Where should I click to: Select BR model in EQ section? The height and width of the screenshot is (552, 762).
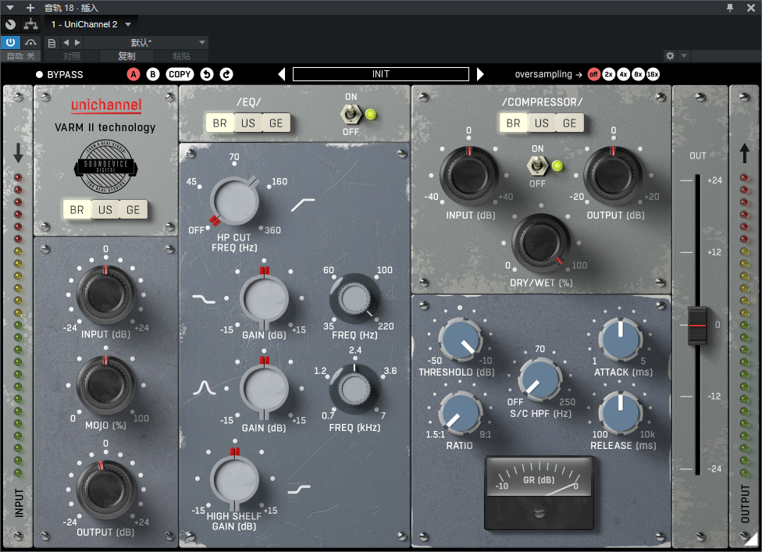tap(219, 123)
